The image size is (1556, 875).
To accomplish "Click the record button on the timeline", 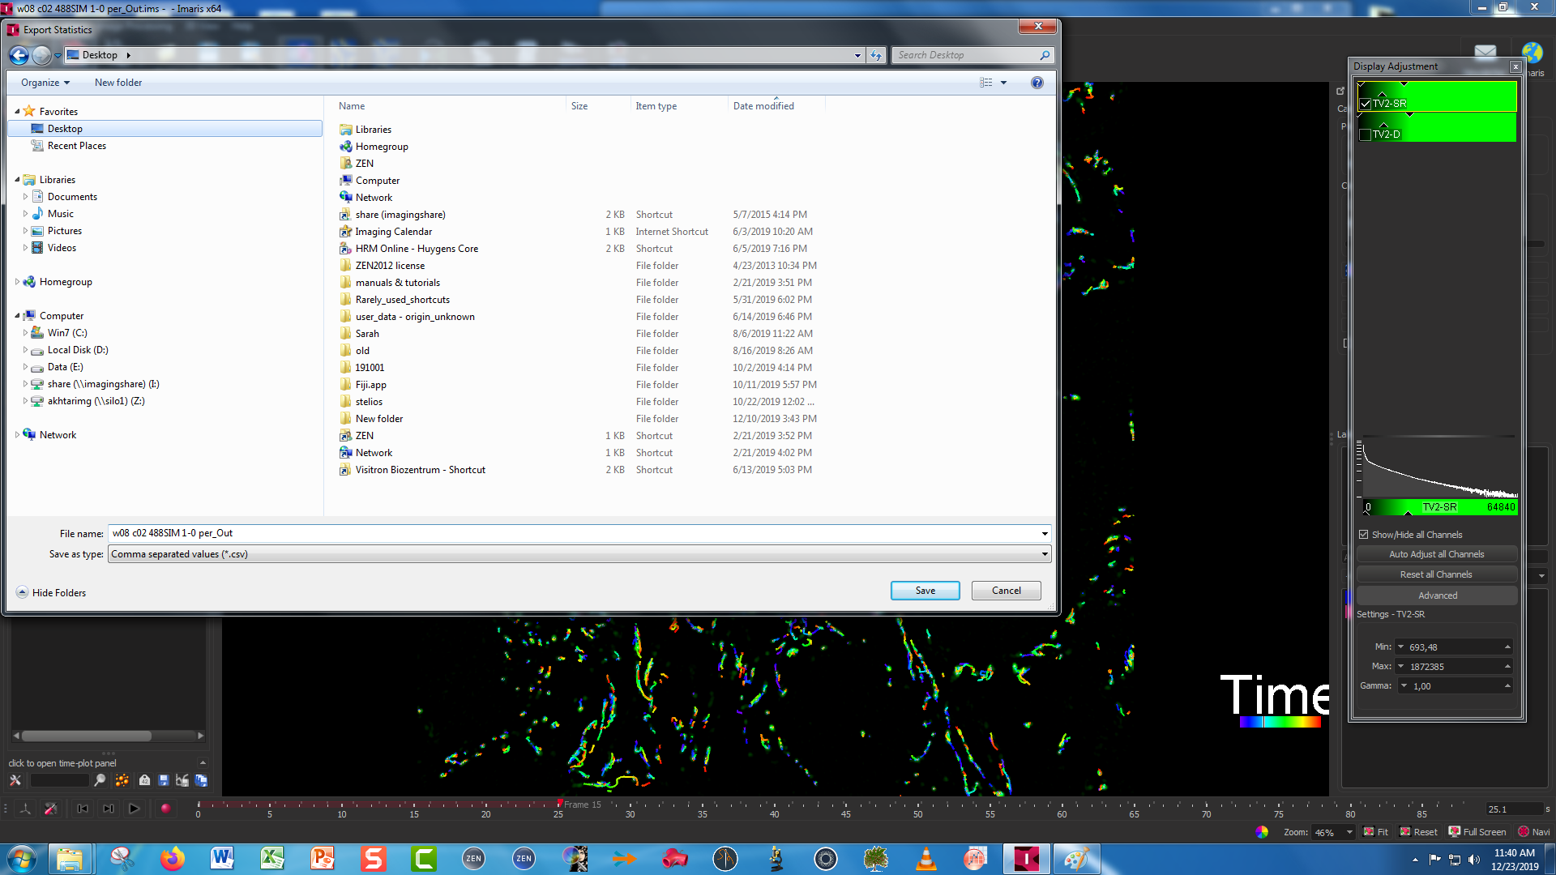I will coord(165,809).
